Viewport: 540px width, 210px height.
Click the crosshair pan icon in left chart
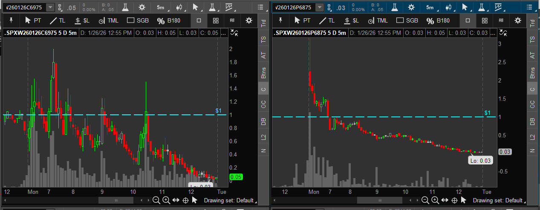186,200
